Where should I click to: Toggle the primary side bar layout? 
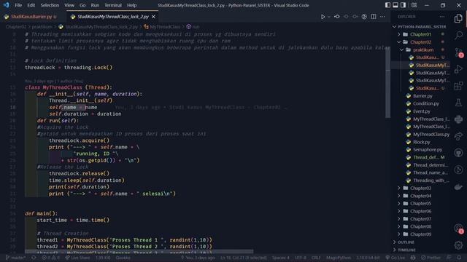387,5
